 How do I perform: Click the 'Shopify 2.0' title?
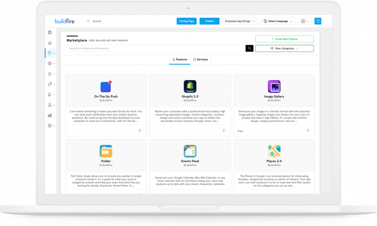pyautogui.click(x=190, y=96)
